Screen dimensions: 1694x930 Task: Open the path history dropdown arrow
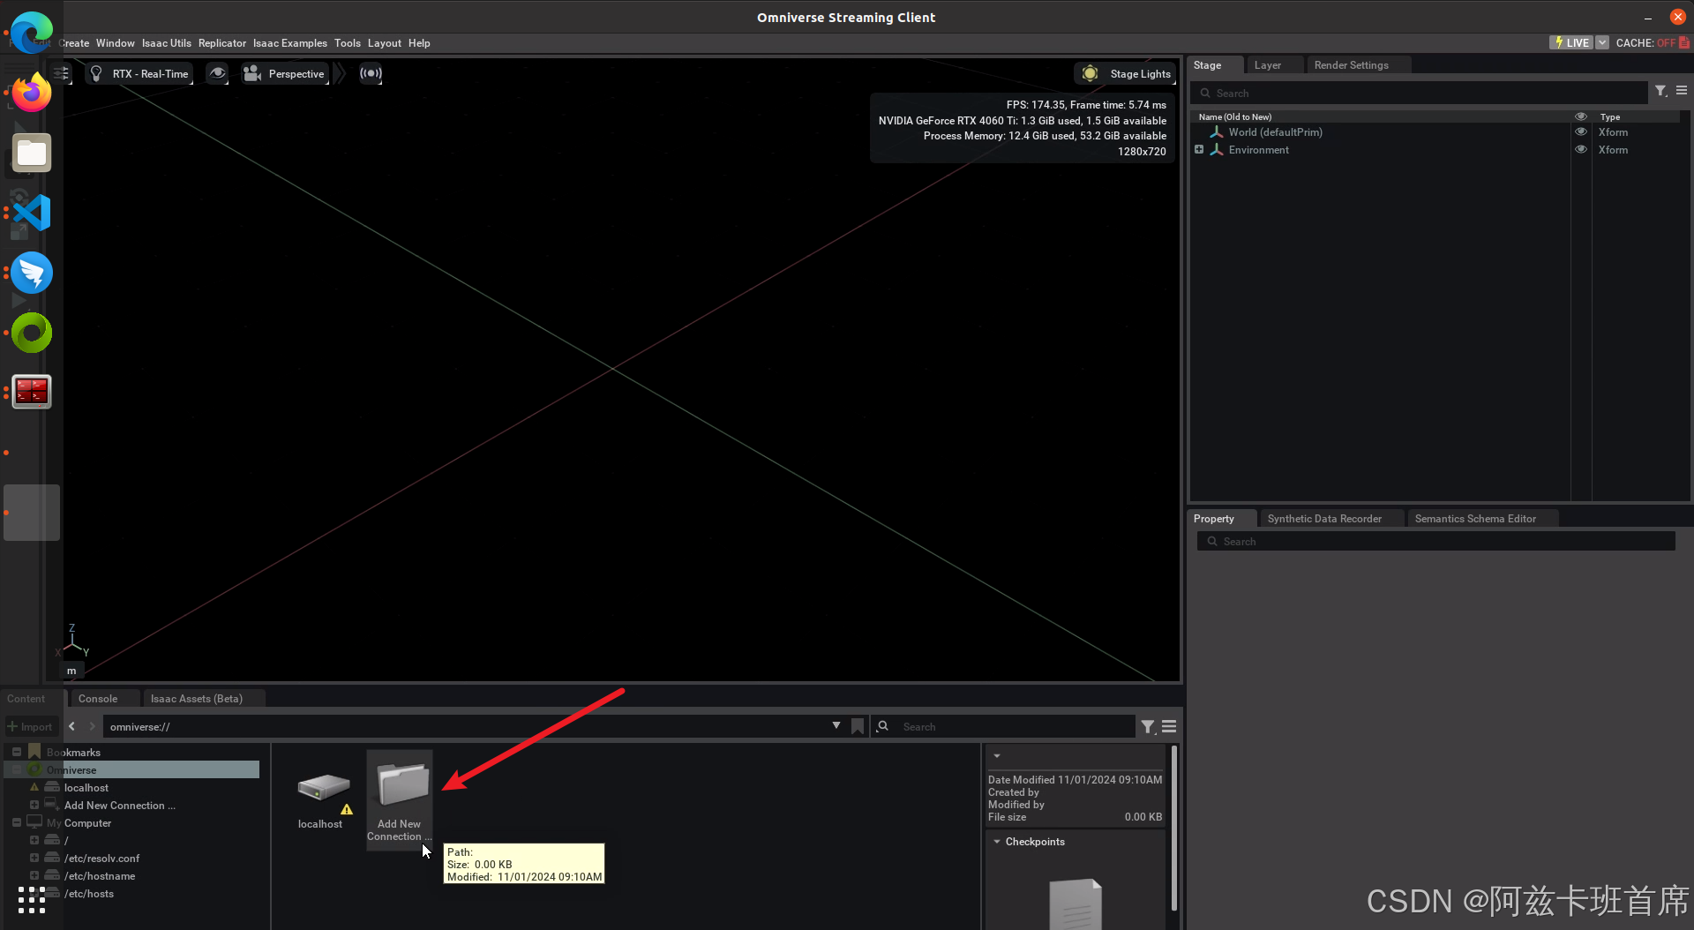click(836, 725)
